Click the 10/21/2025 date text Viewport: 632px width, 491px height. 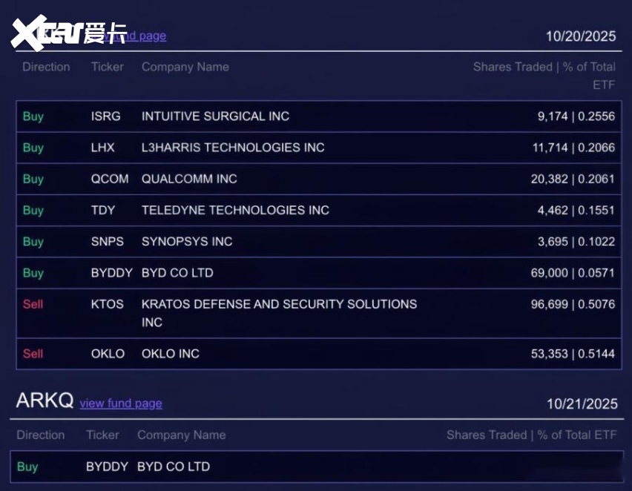[582, 403]
